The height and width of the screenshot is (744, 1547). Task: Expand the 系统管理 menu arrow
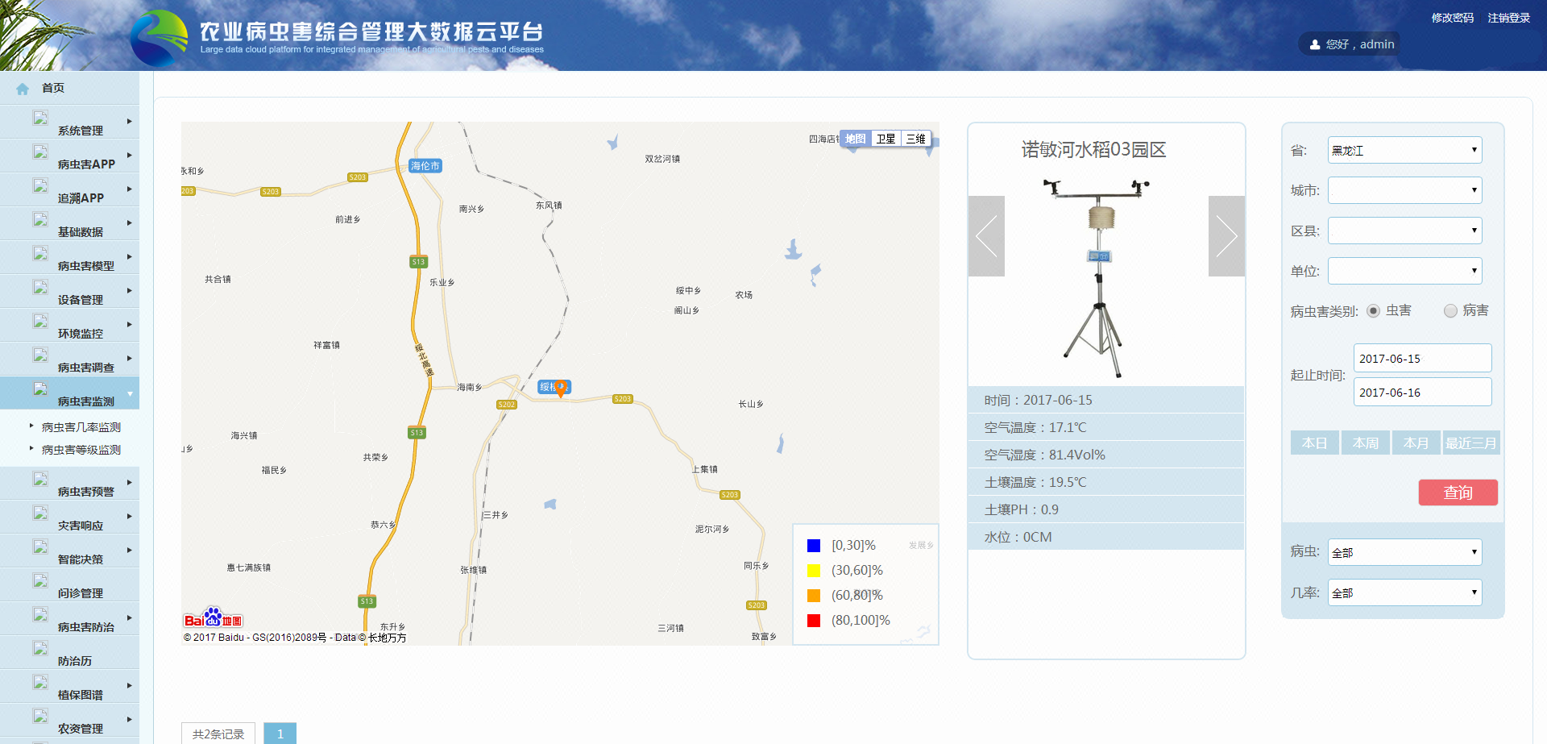click(x=129, y=122)
